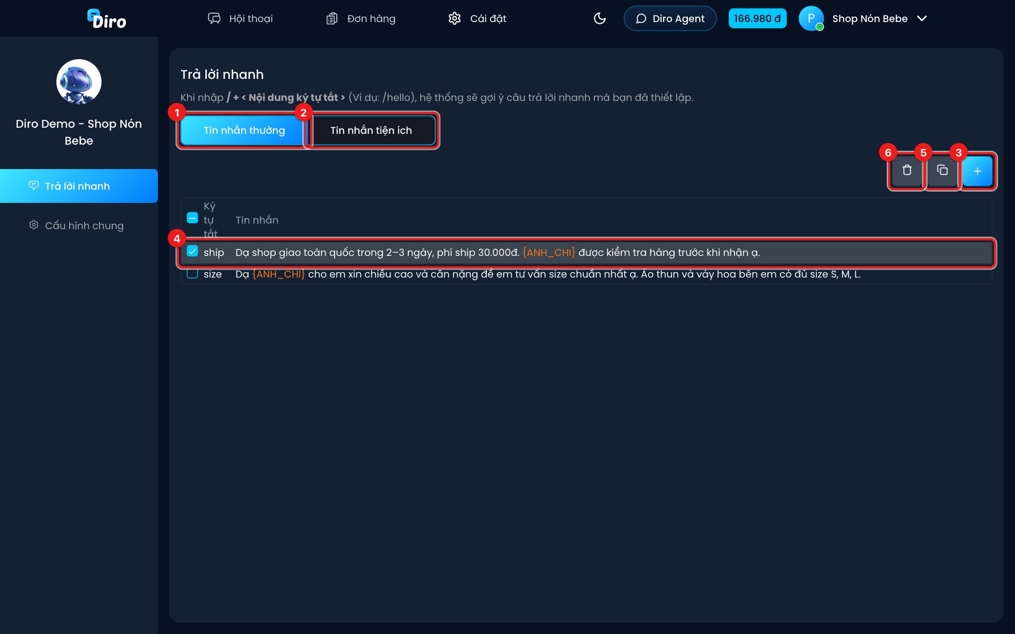Add a new quick reply with plus button
This screenshot has width=1015, height=634.
[977, 171]
